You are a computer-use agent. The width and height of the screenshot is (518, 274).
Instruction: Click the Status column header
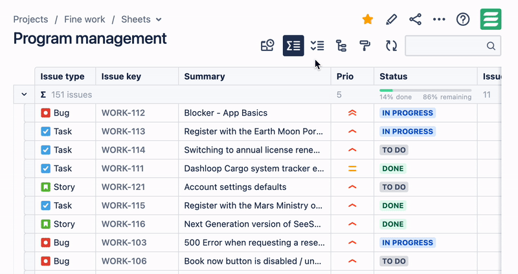point(425,76)
